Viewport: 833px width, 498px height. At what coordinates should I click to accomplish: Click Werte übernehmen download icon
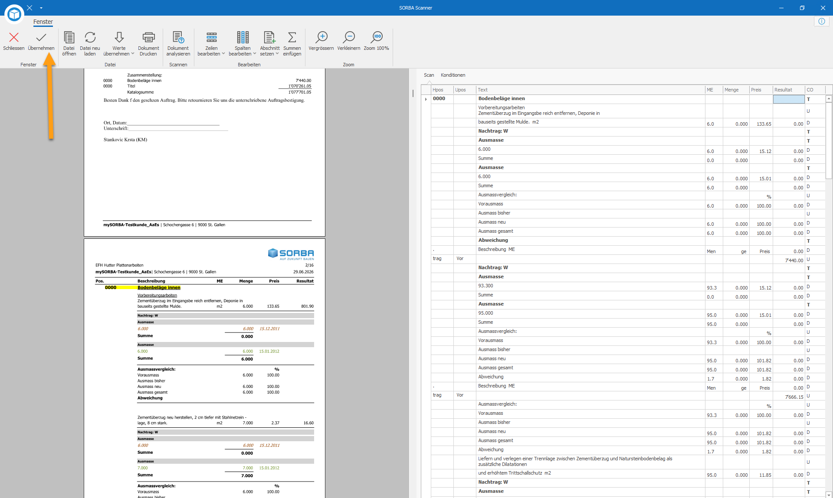point(119,38)
